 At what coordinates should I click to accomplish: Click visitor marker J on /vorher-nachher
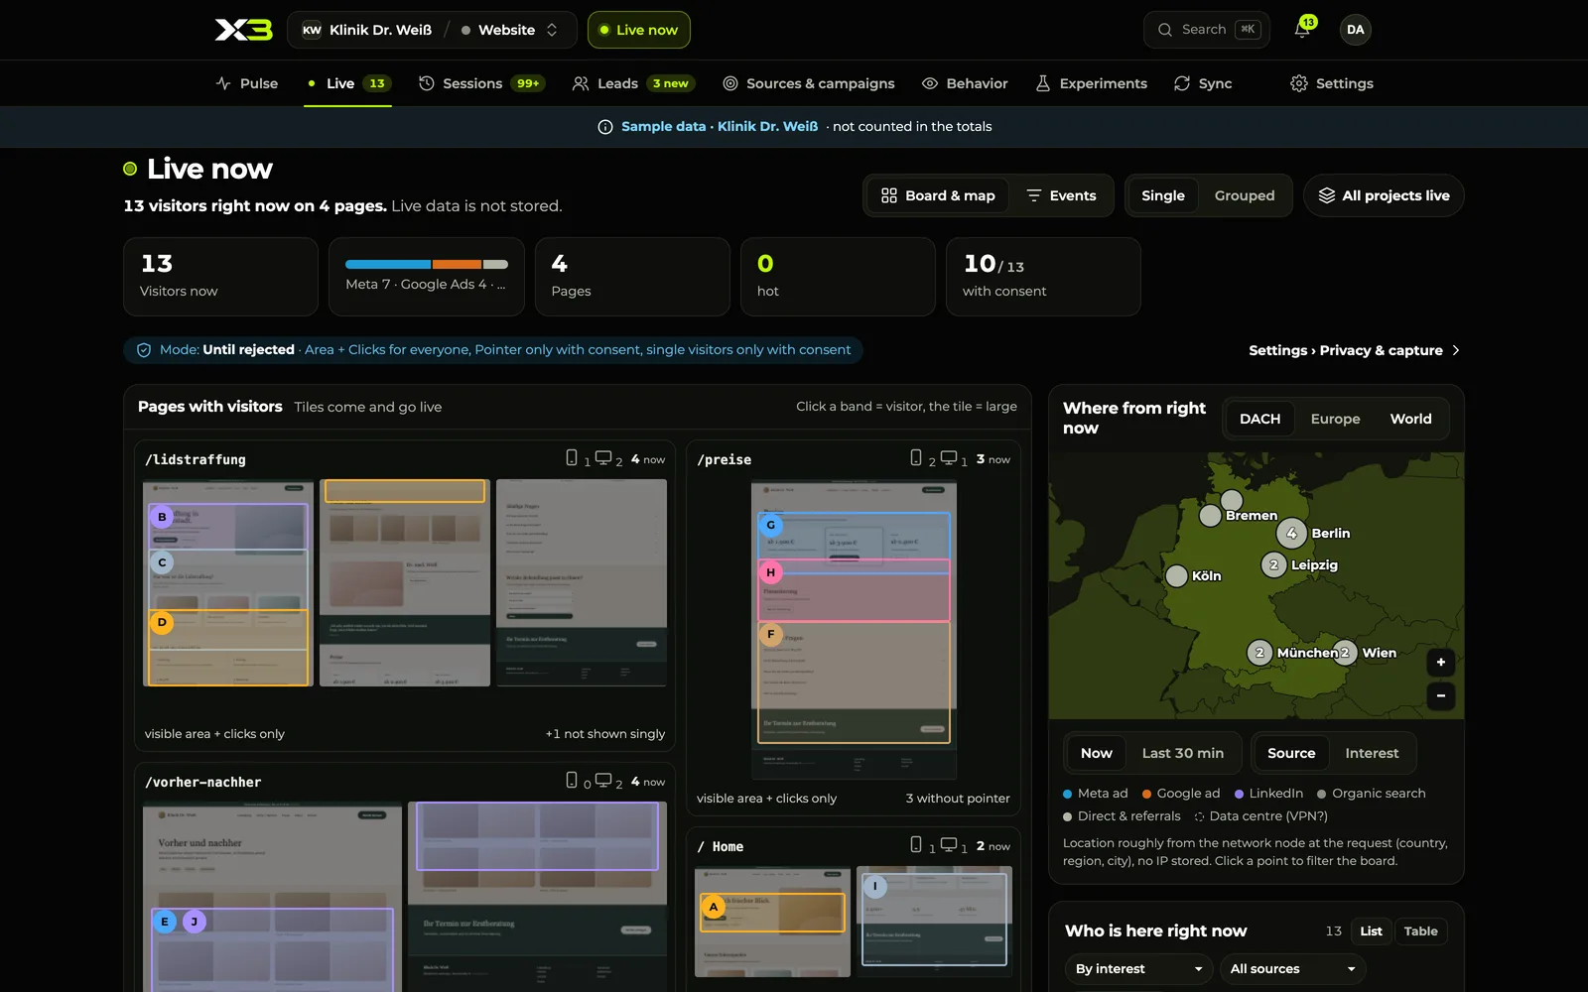pos(195,922)
